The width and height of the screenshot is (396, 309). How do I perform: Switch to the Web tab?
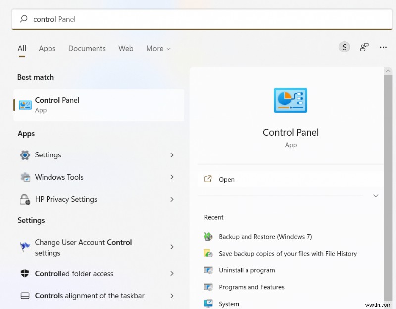pyautogui.click(x=126, y=48)
